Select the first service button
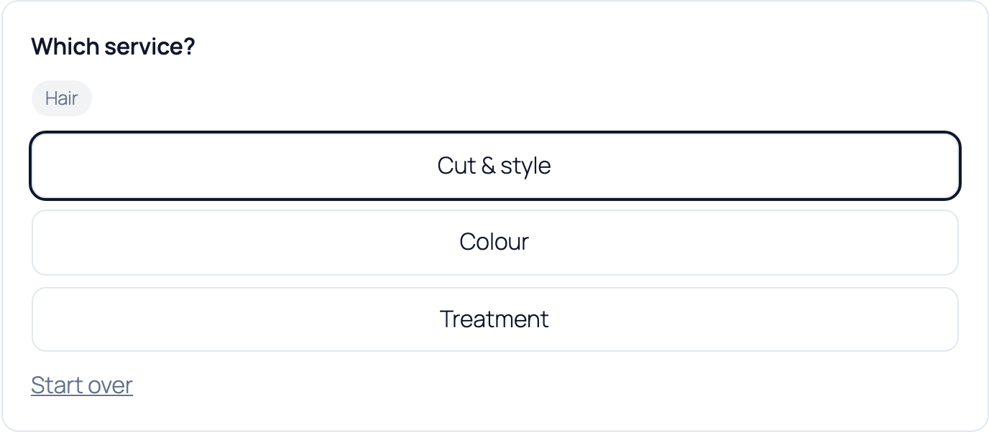This screenshot has width=989, height=432. 494,166
